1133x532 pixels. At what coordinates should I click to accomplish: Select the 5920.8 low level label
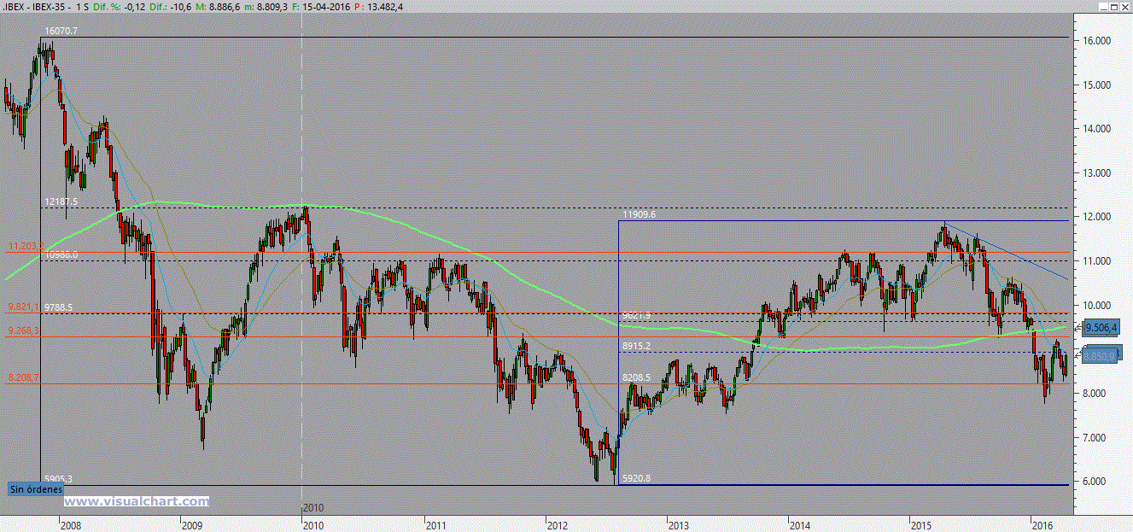tap(635, 478)
